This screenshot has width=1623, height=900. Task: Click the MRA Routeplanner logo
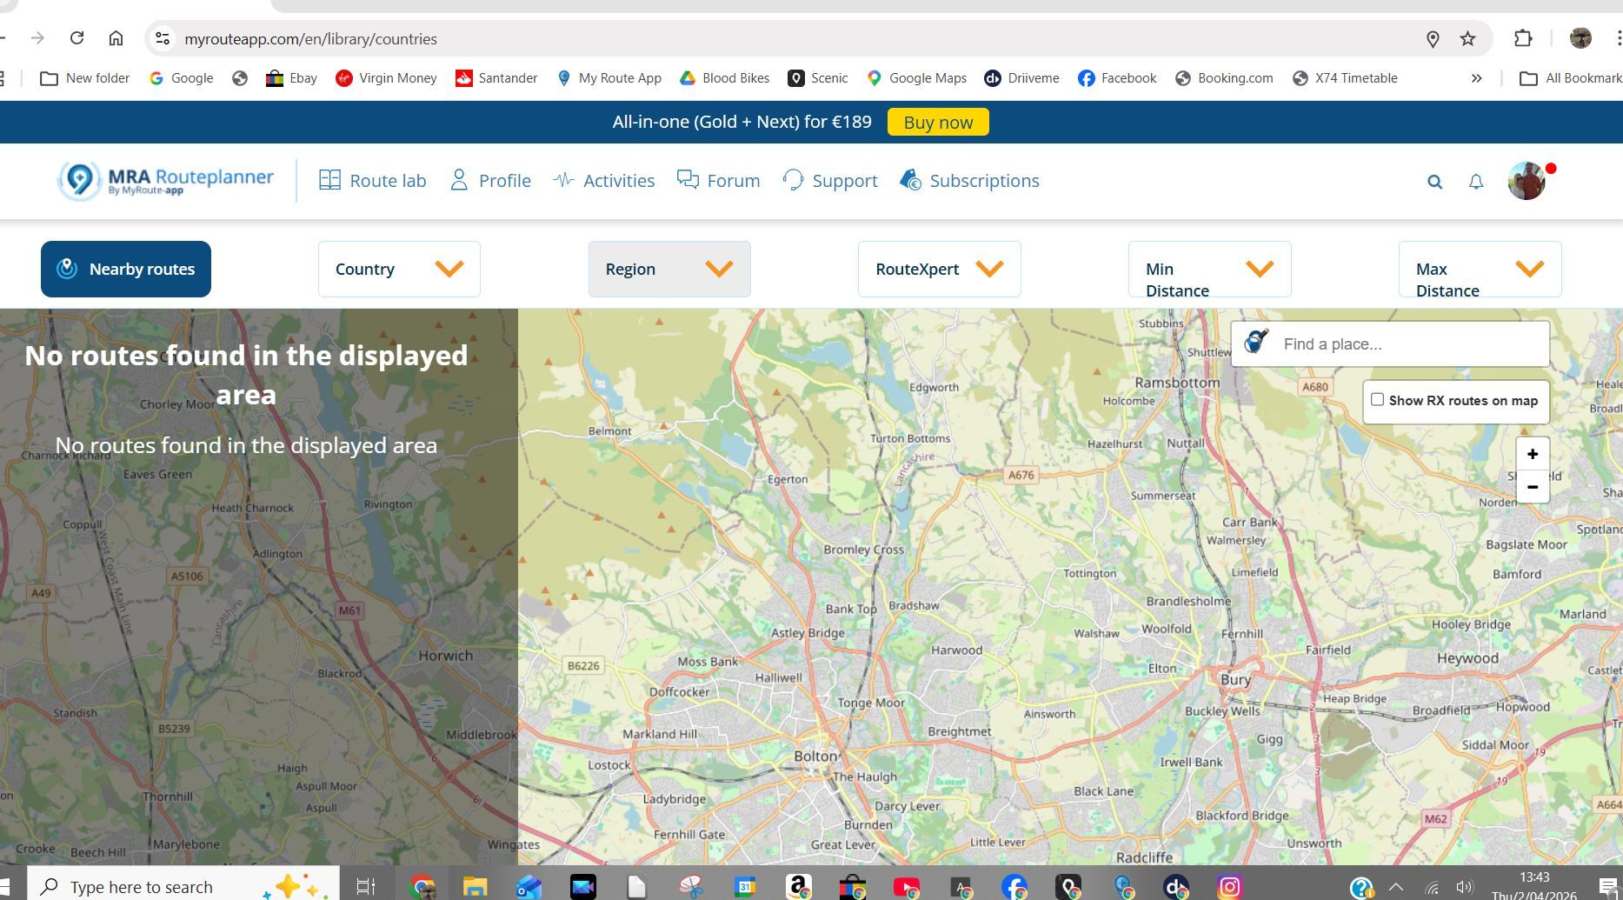point(164,180)
